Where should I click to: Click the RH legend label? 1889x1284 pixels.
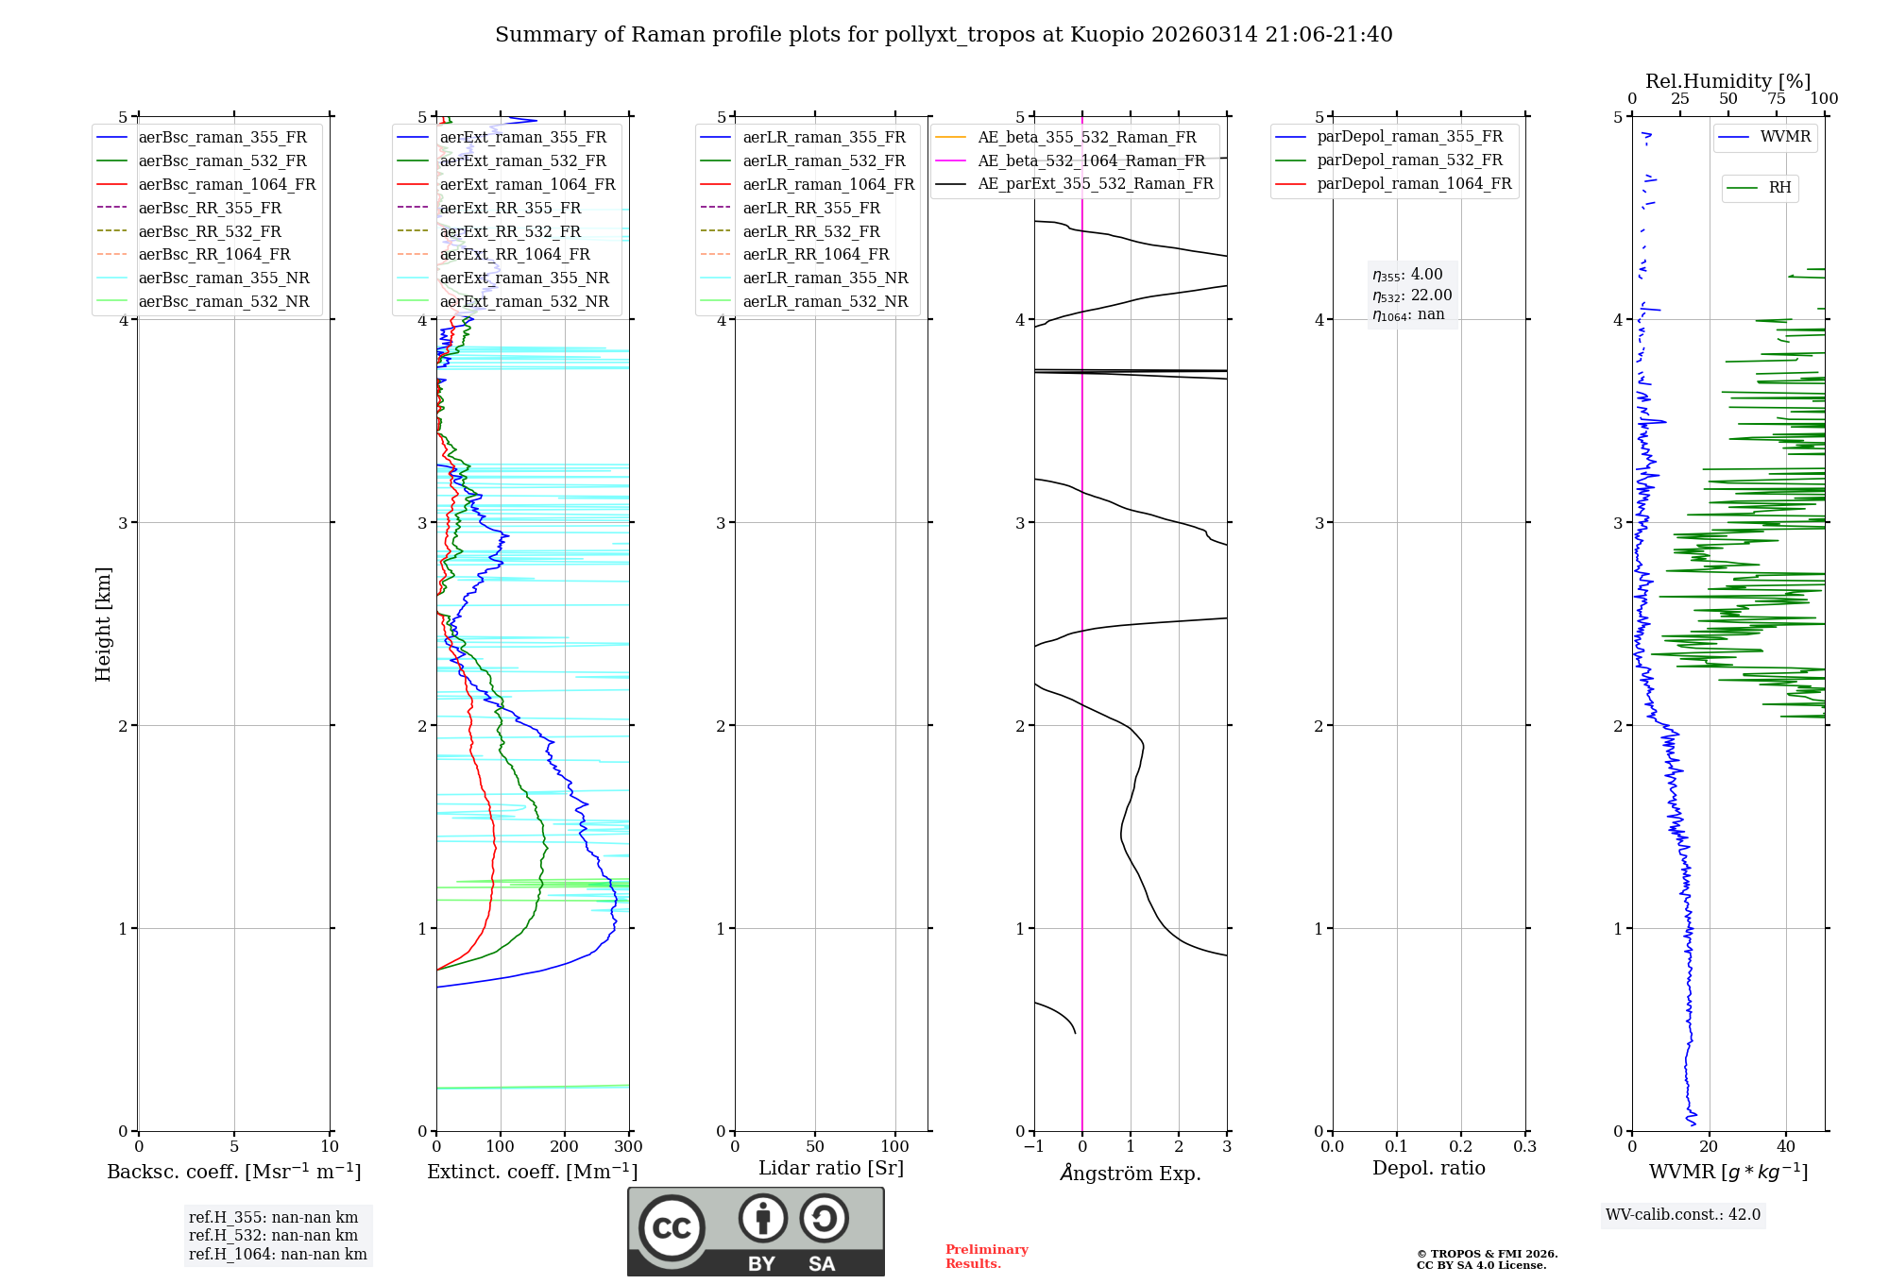[x=1779, y=188]
